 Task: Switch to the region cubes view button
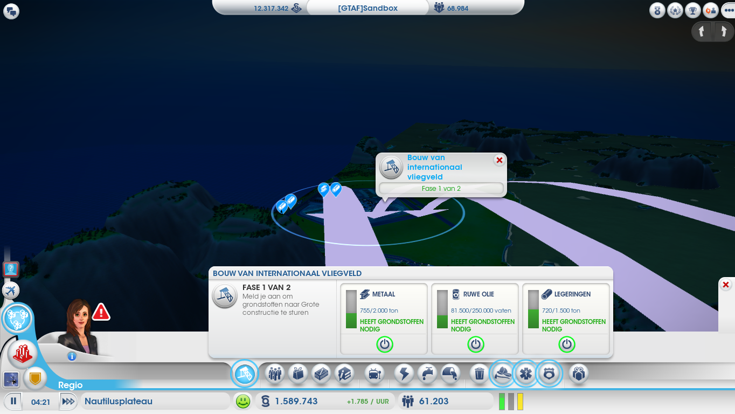(x=18, y=318)
